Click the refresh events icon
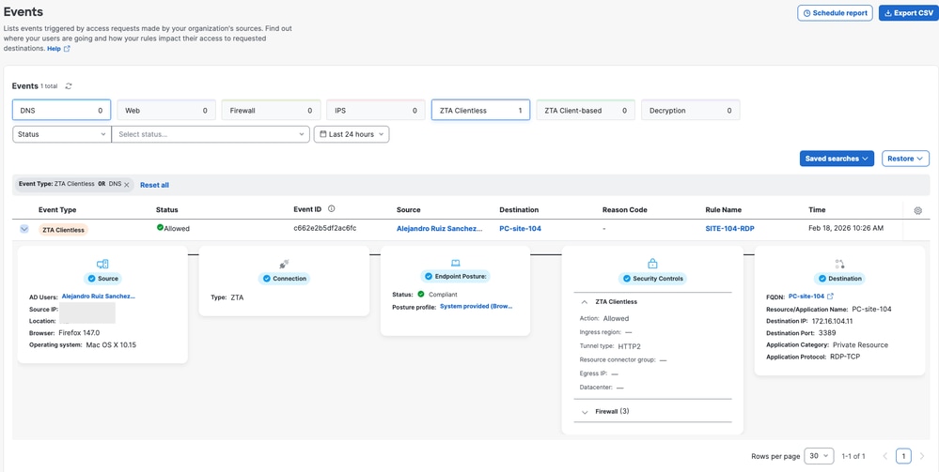This screenshot has width=939, height=472. coord(69,86)
